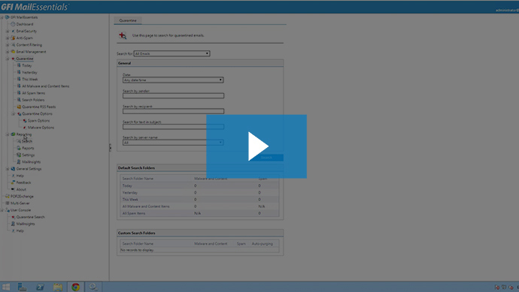
Task: Open the 'Search for' All Emails dropdown
Action: (171, 53)
